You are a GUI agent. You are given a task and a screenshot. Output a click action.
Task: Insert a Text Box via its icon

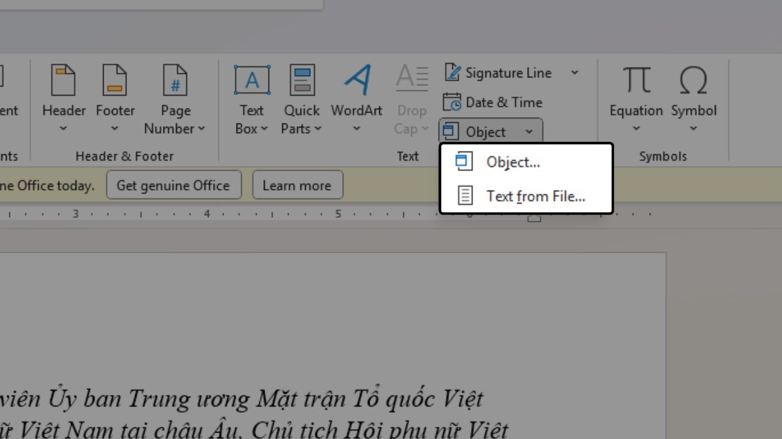pos(252,80)
